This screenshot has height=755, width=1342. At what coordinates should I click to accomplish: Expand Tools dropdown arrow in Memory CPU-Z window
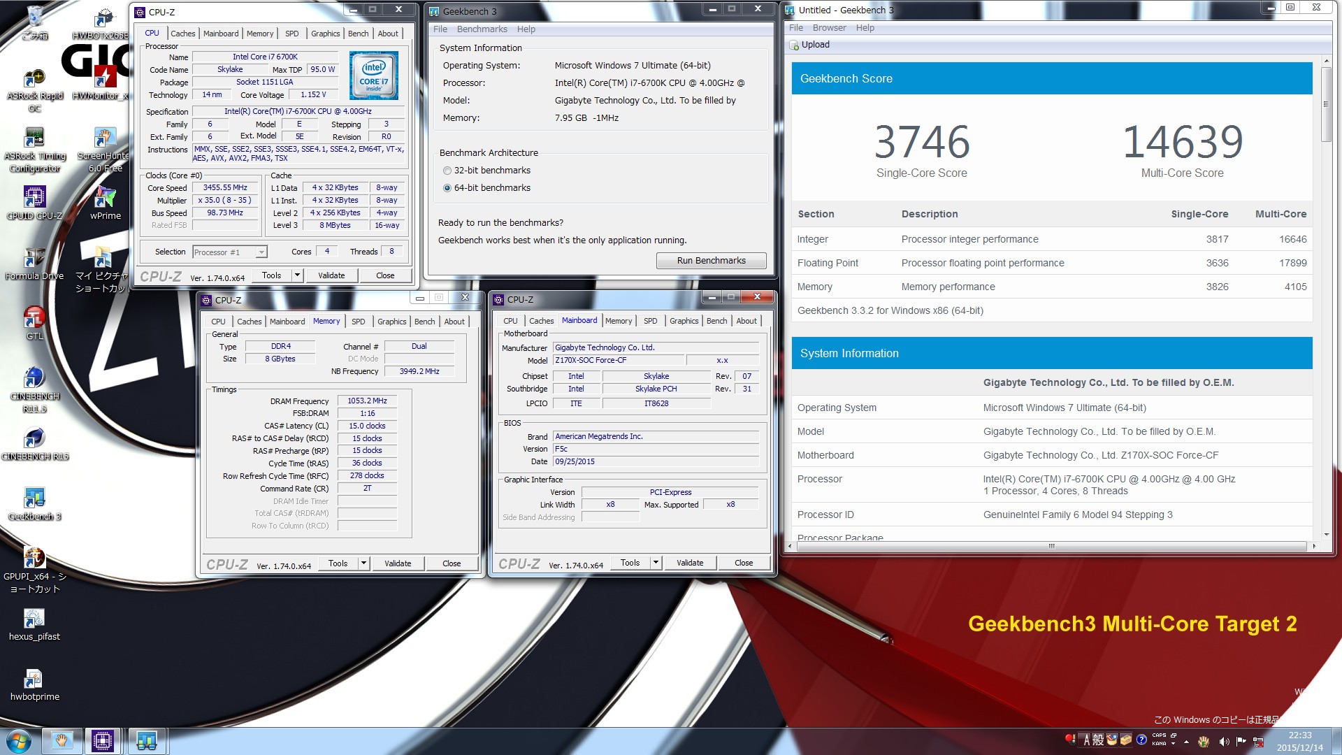(363, 563)
